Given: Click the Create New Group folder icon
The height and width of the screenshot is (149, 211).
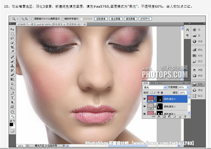Looking at the screenshot, I should tap(174, 116).
